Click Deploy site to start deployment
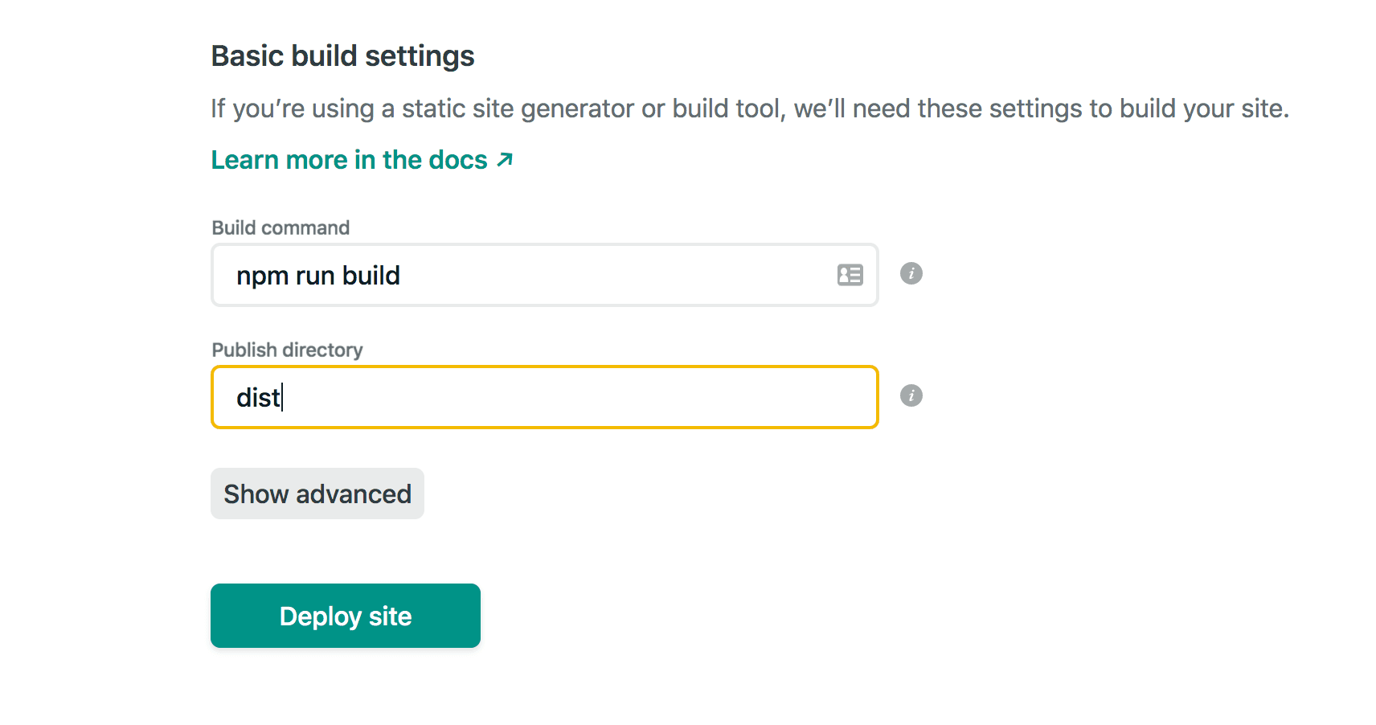The height and width of the screenshot is (725, 1376). click(x=345, y=616)
